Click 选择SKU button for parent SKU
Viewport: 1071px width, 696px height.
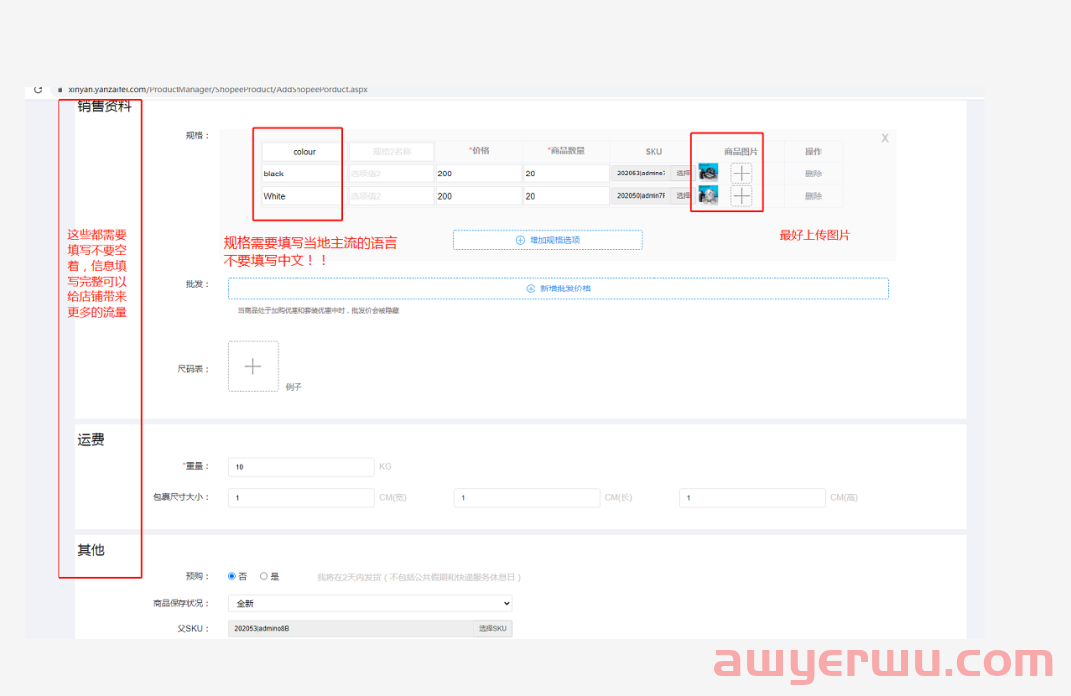(492, 629)
